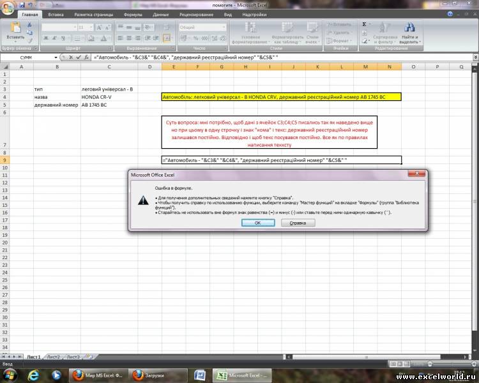
Task: Click the increase decimal icon
Action: (215, 38)
